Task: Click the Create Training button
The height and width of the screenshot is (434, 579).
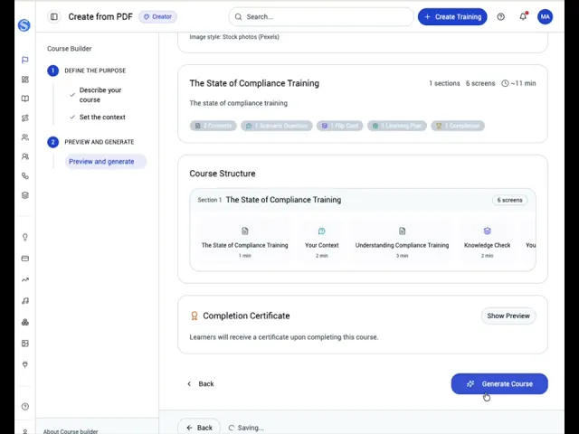Action: (452, 16)
